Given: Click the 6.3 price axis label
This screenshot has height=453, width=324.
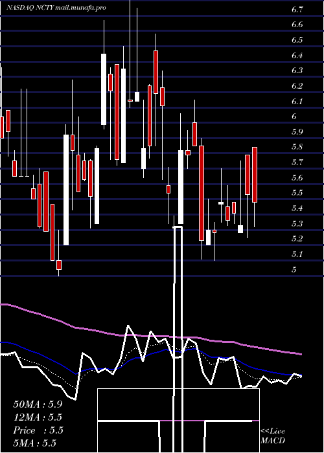Looking at the screenshot, I should (x=297, y=71).
